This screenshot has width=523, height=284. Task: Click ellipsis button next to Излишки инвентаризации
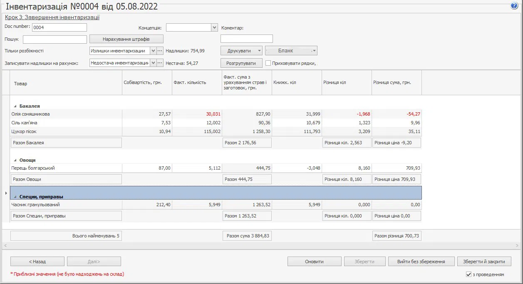pyautogui.click(x=160, y=51)
